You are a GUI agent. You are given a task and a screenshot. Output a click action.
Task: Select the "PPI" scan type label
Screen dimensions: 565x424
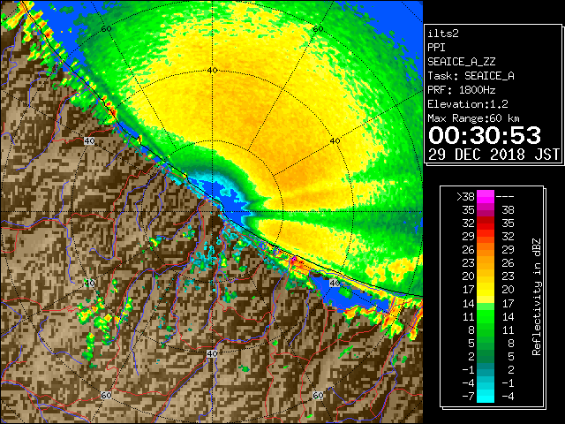[x=436, y=48]
